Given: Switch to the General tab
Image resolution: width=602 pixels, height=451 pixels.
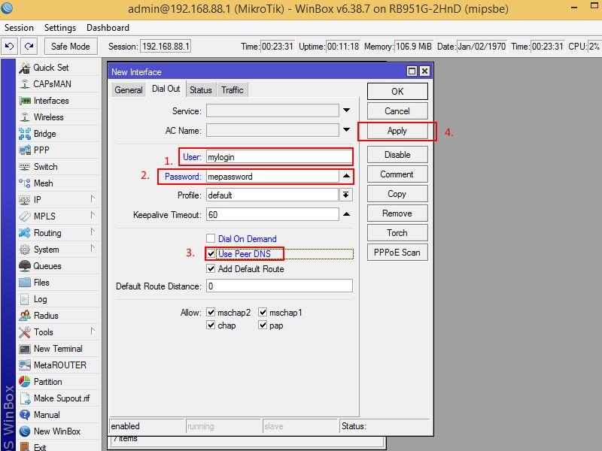Looking at the screenshot, I should point(128,90).
